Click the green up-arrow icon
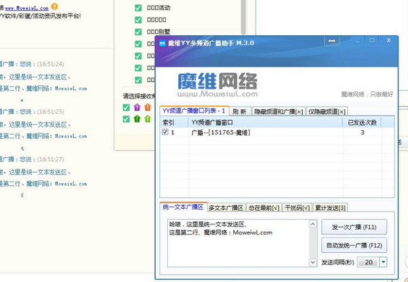 pyautogui.click(x=137, y=119)
